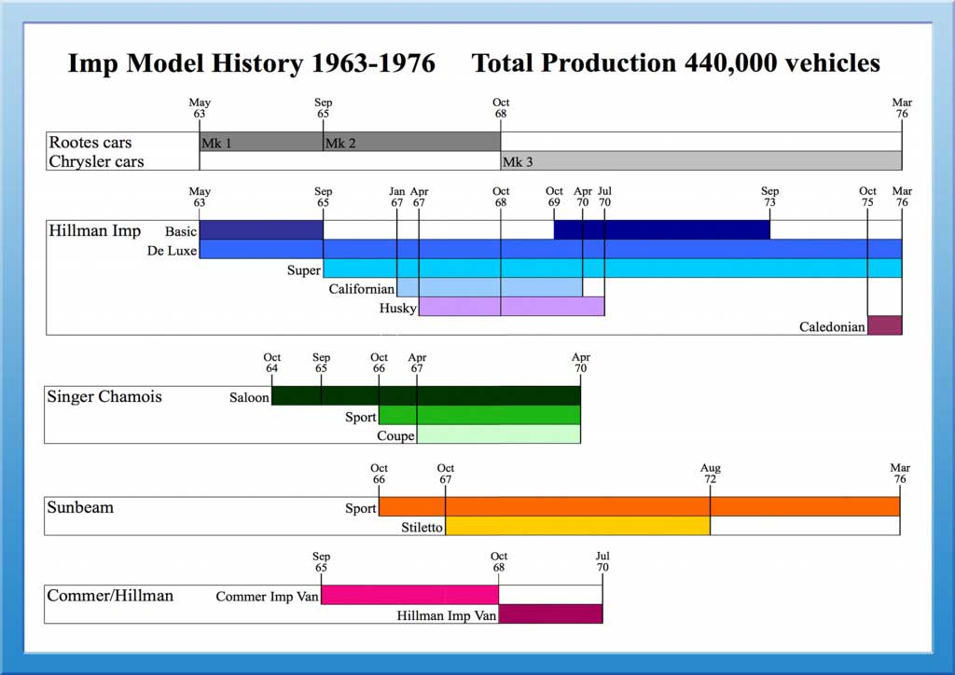Click the "Oct 64" date marker
The image size is (955, 675).
(271, 363)
